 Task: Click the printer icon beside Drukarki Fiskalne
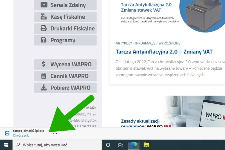click(44, 28)
